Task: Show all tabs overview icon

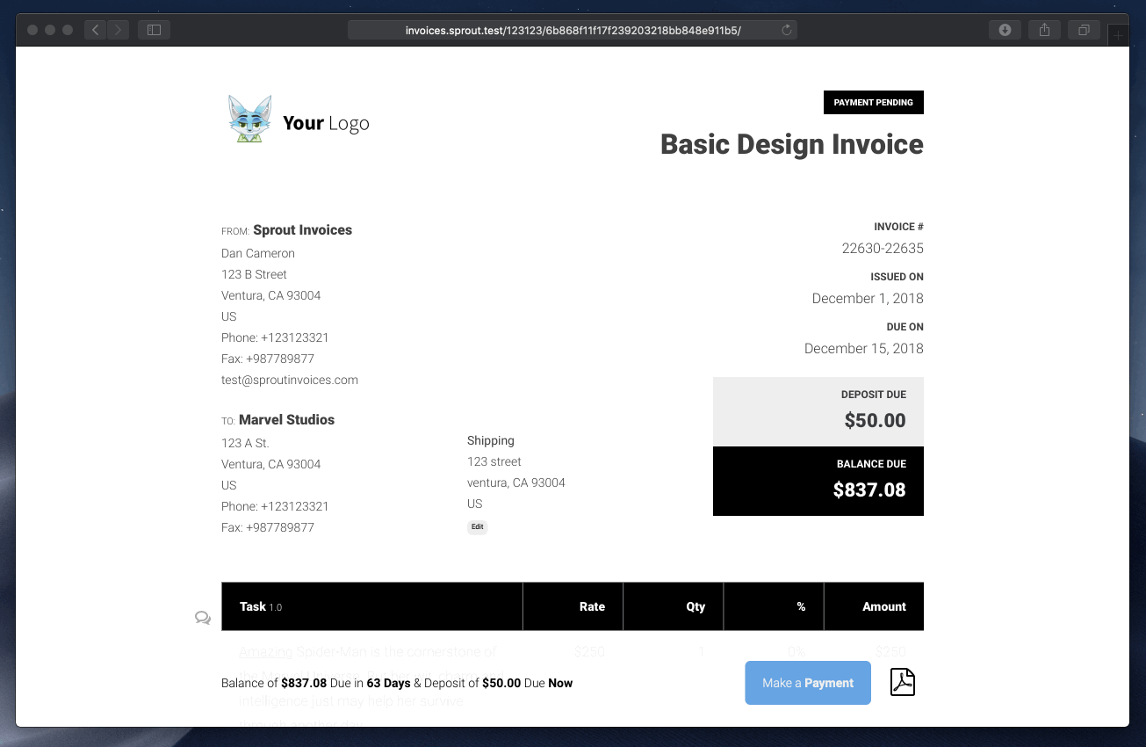Action: tap(1084, 30)
